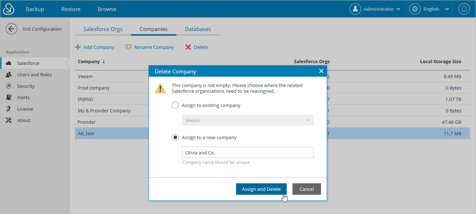
Task: Open the notifications bell icon
Action: (464, 9)
